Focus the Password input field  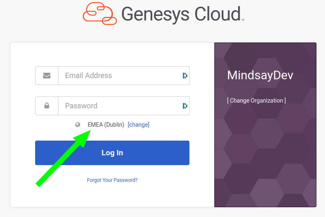pyautogui.click(x=124, y=106)
